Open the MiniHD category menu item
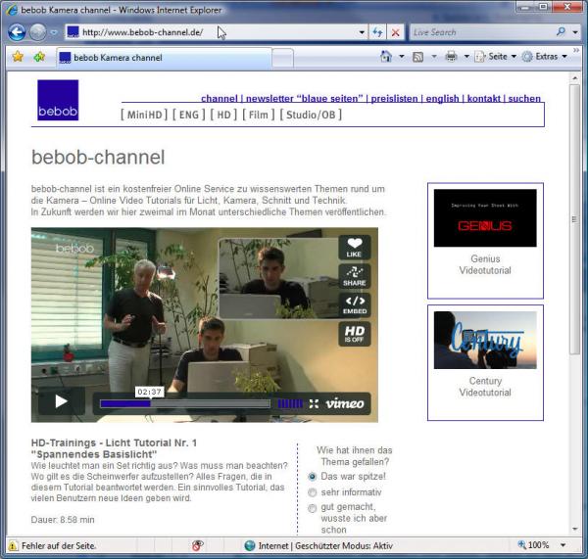The height and width of the screenshot is (559, 588). [144, 115]
